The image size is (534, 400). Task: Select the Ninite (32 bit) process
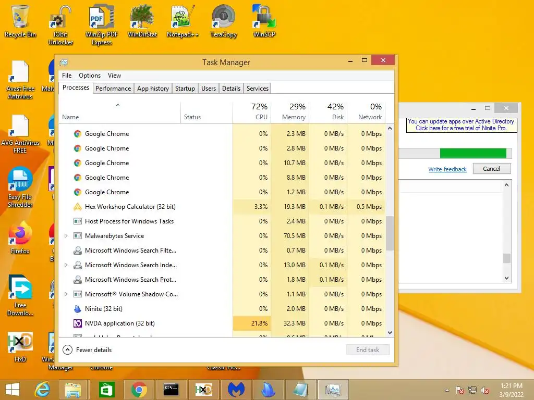pyautogui.click(x=222, y=309)
